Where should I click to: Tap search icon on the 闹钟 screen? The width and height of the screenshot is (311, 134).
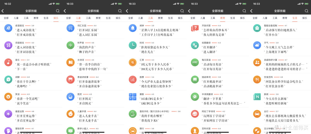[182, 11]
